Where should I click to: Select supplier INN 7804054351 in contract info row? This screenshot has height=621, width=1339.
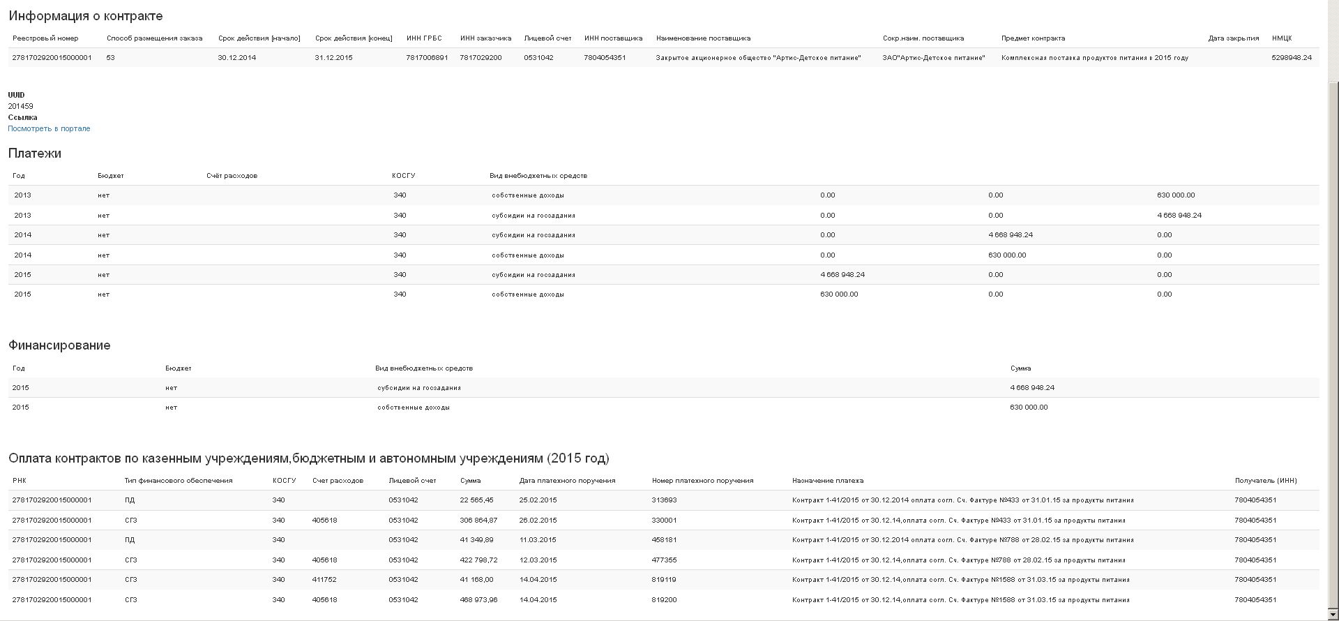pyautogui.click(x=605, y=58)
